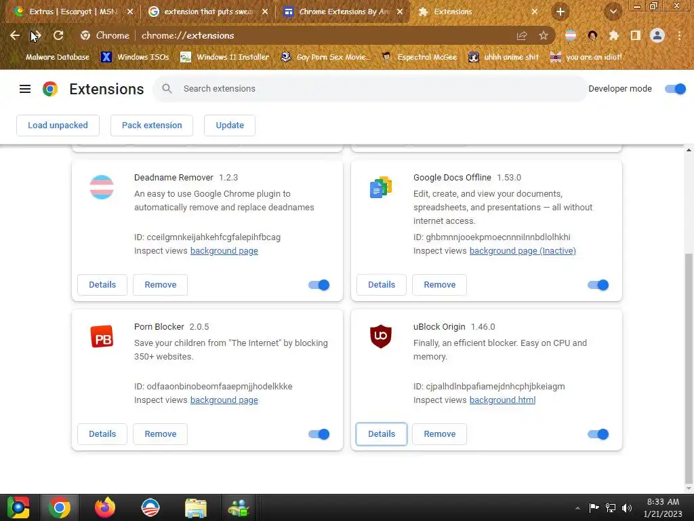Screen dimensions: 694x521
Task: Click Load unpacked button
Action: coord(58,126)
